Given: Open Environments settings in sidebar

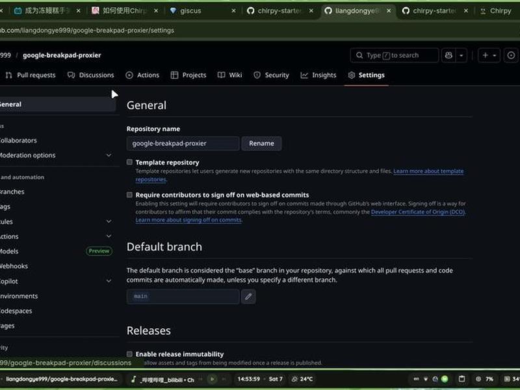Looking at the screenshot, I should click(19, 296).
